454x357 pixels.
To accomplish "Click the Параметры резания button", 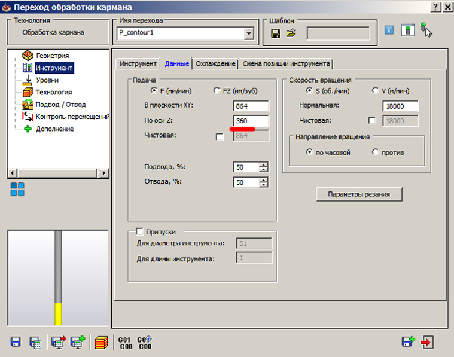I will tap(359, 194).
